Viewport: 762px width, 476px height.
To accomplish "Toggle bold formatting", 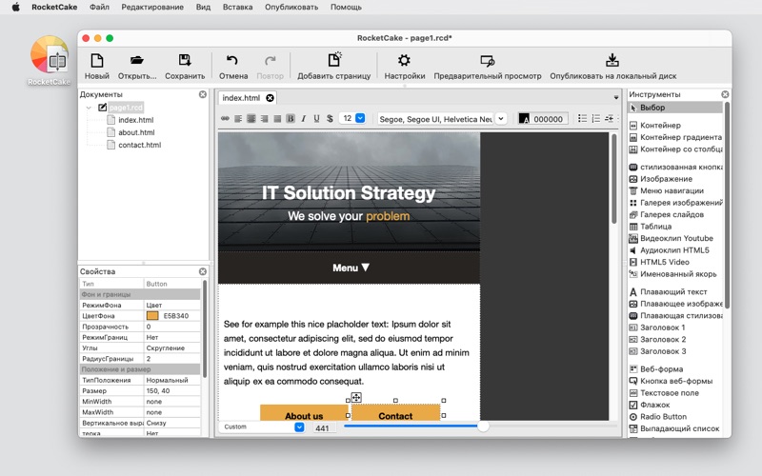I will [x=291, y=118].
